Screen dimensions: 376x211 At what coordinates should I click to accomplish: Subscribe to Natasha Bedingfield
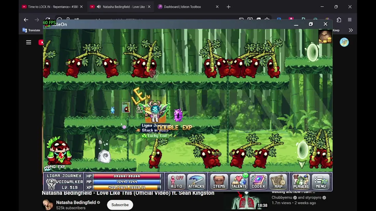120,205
